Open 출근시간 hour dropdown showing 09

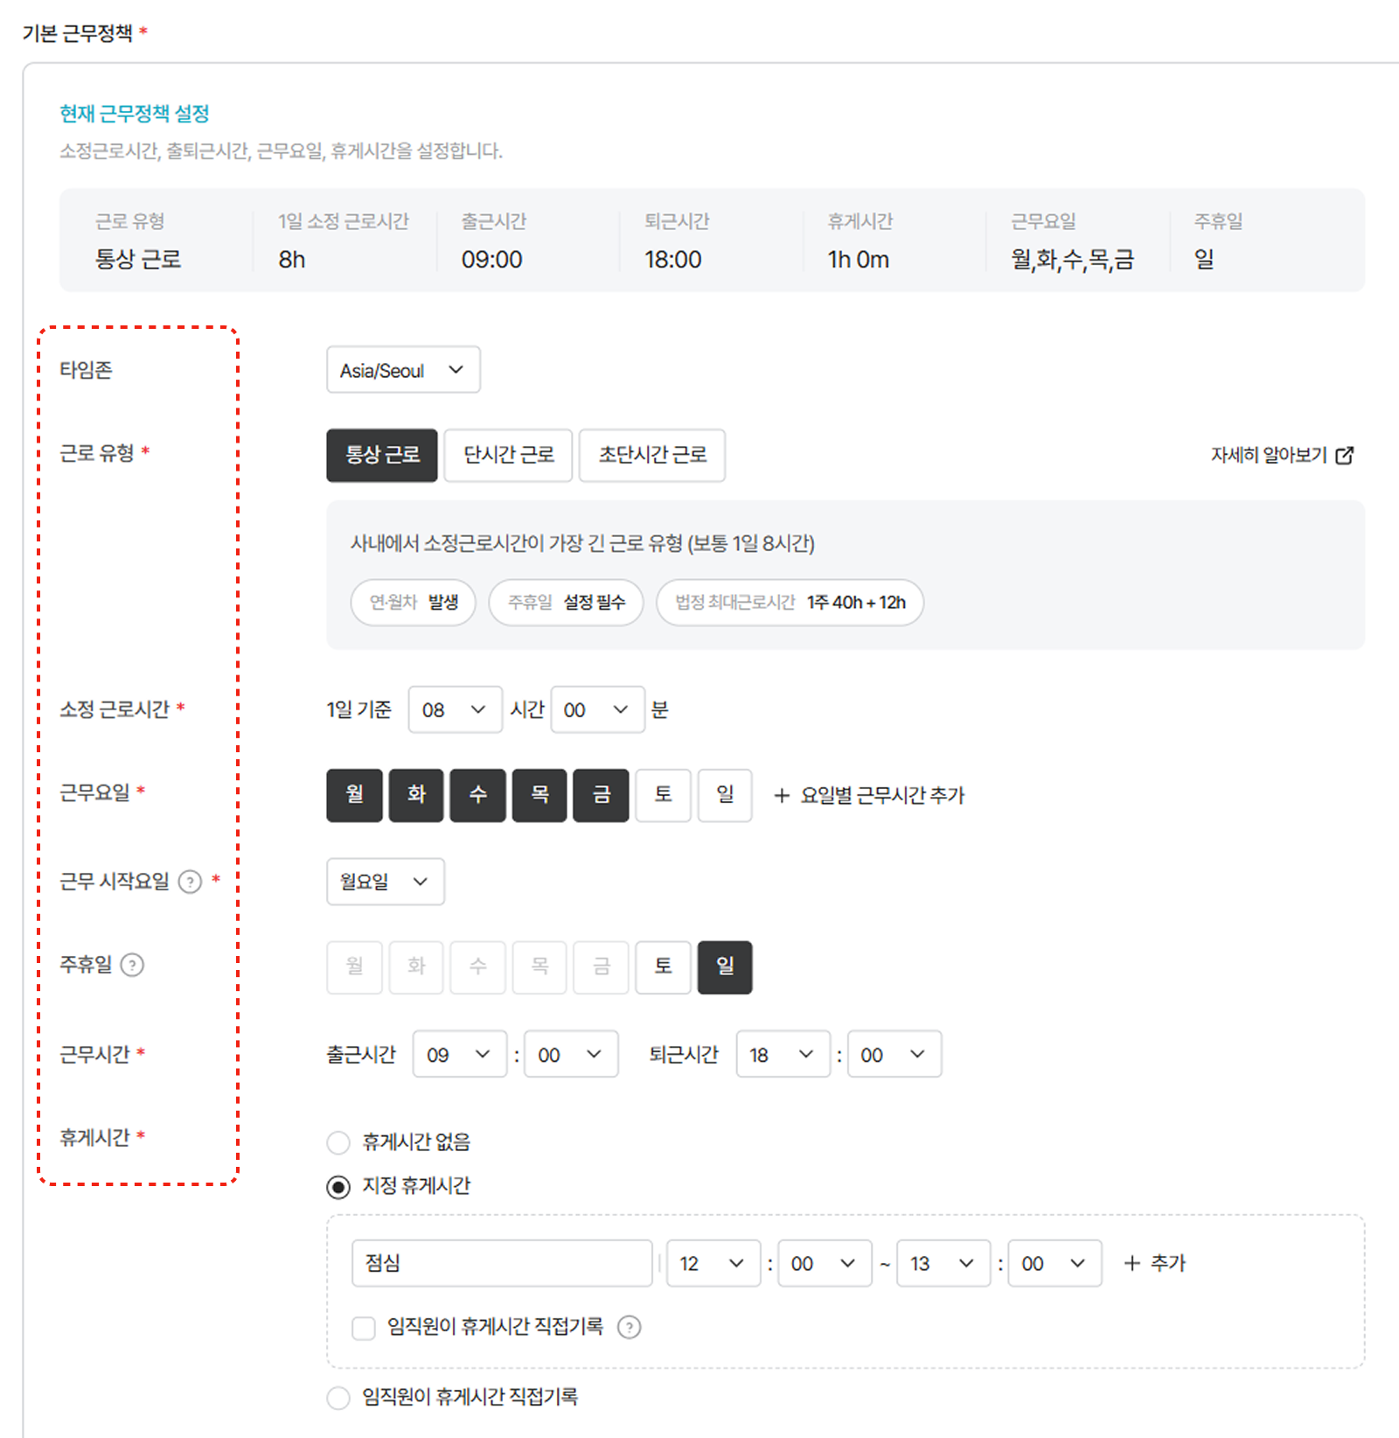460,1054
